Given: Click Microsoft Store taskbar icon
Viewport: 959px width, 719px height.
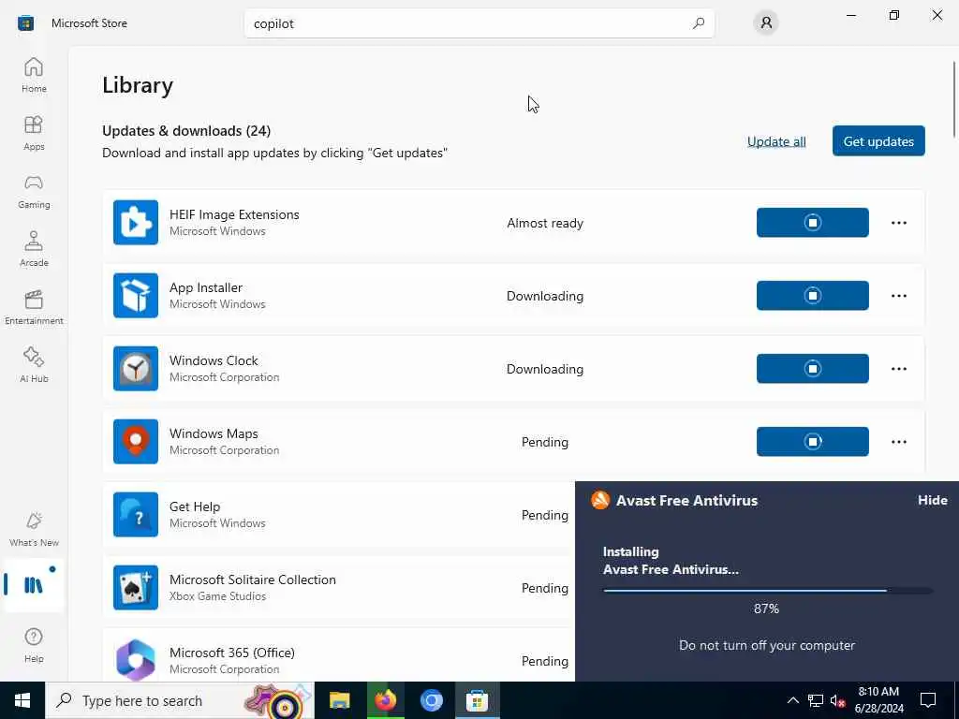Looking at the screenshot, I should click(x=477, y=700).
